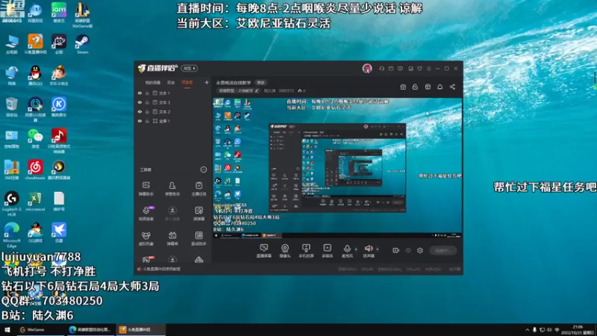597x336 pixels.
Task: Open the danmaku assistant tool in the toolbox
Action: coord(146,189)
